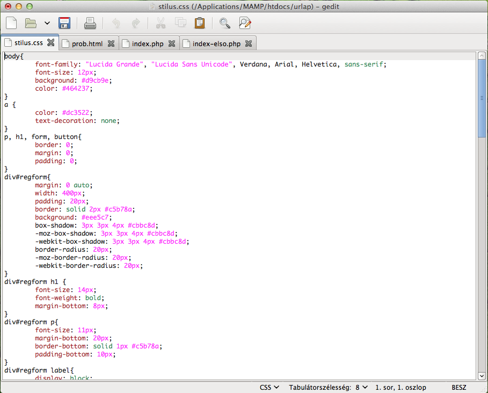Click the color value #464237
This screenshot has height=393, width=488.
(x=76, y=89)
